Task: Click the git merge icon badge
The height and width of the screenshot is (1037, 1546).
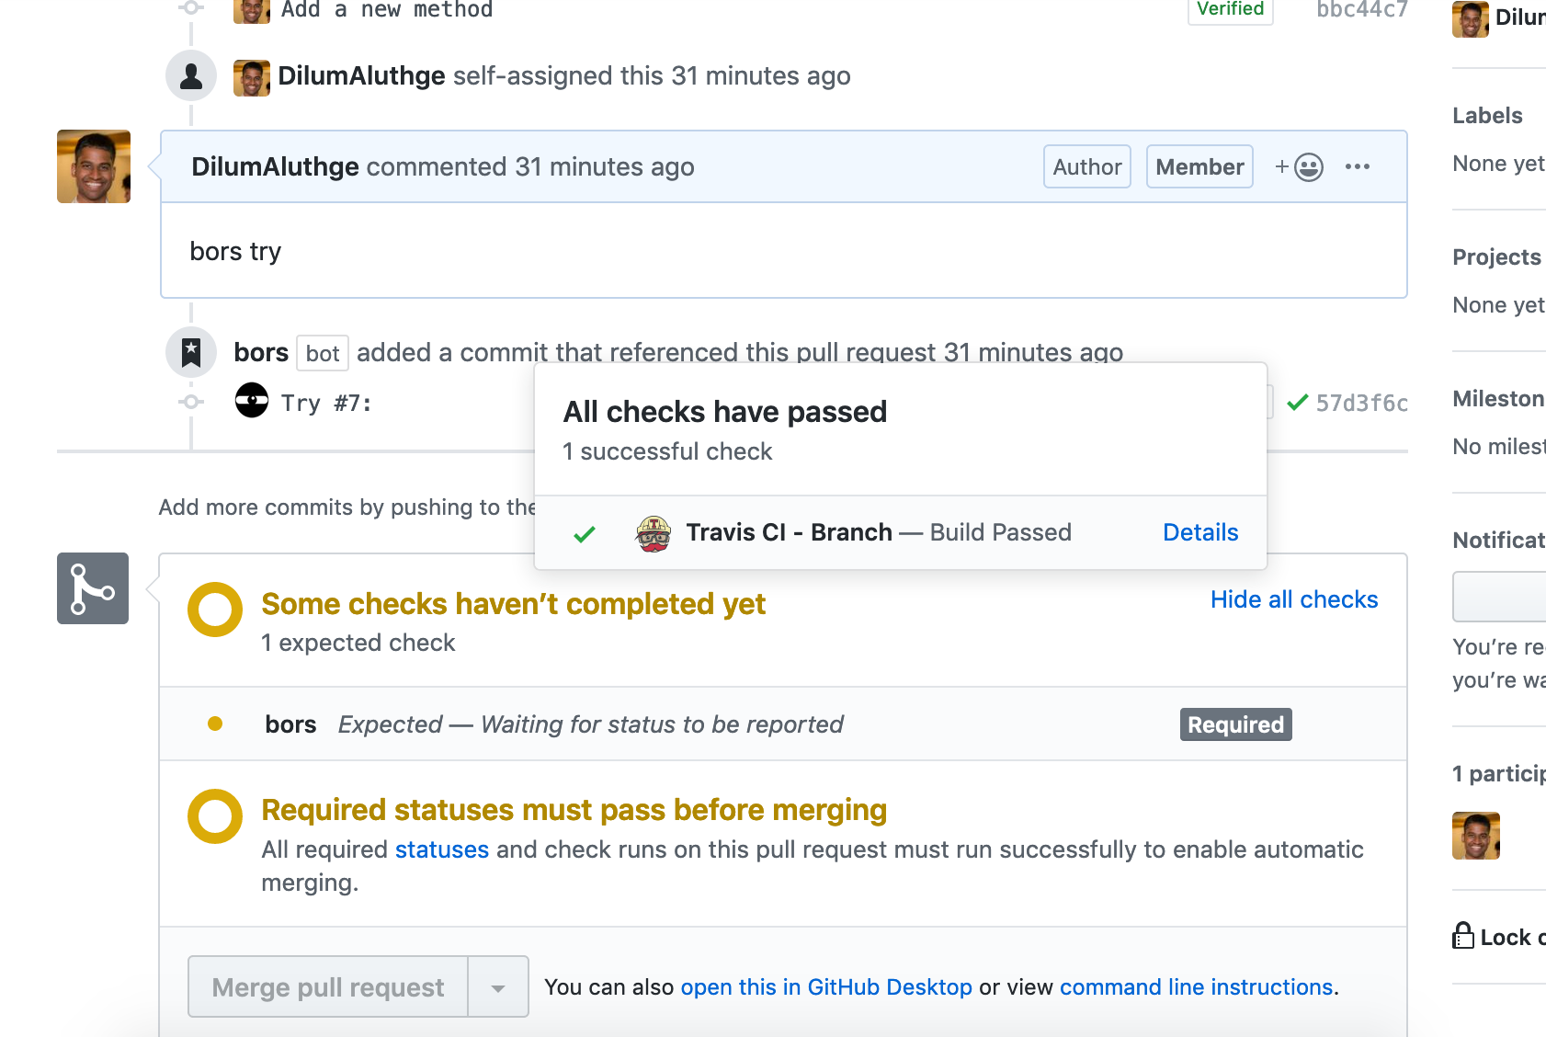Action: pos(93,588)
